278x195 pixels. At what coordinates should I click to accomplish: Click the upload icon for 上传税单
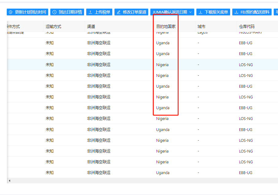click(91, 12)
